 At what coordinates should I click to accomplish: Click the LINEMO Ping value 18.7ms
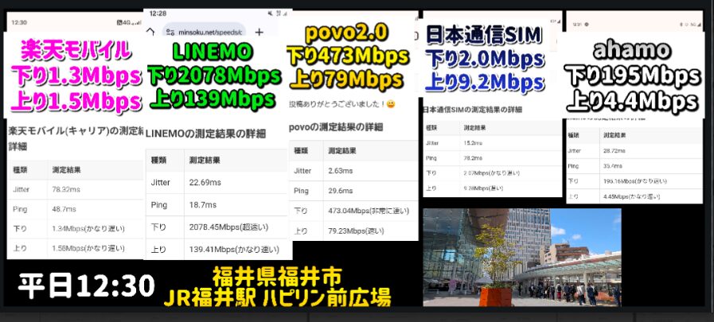click(x=203, y=205)
